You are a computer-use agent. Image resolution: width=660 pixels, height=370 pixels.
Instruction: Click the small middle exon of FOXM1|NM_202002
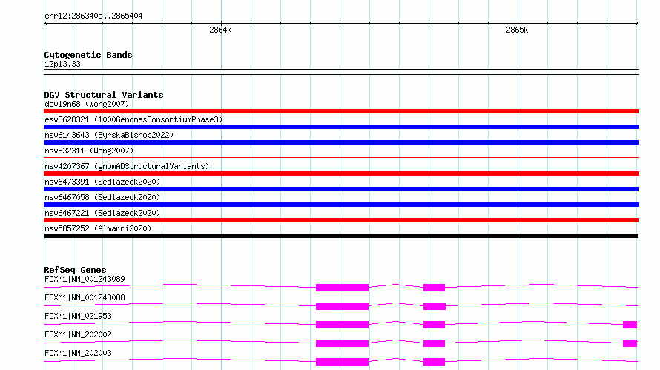click(x=434, y=343)
